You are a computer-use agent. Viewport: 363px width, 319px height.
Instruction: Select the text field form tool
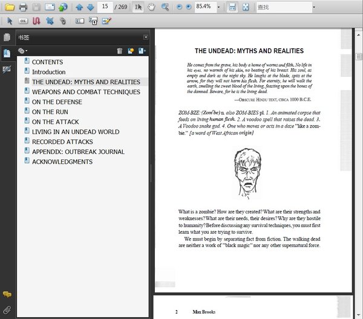point(80,21)
